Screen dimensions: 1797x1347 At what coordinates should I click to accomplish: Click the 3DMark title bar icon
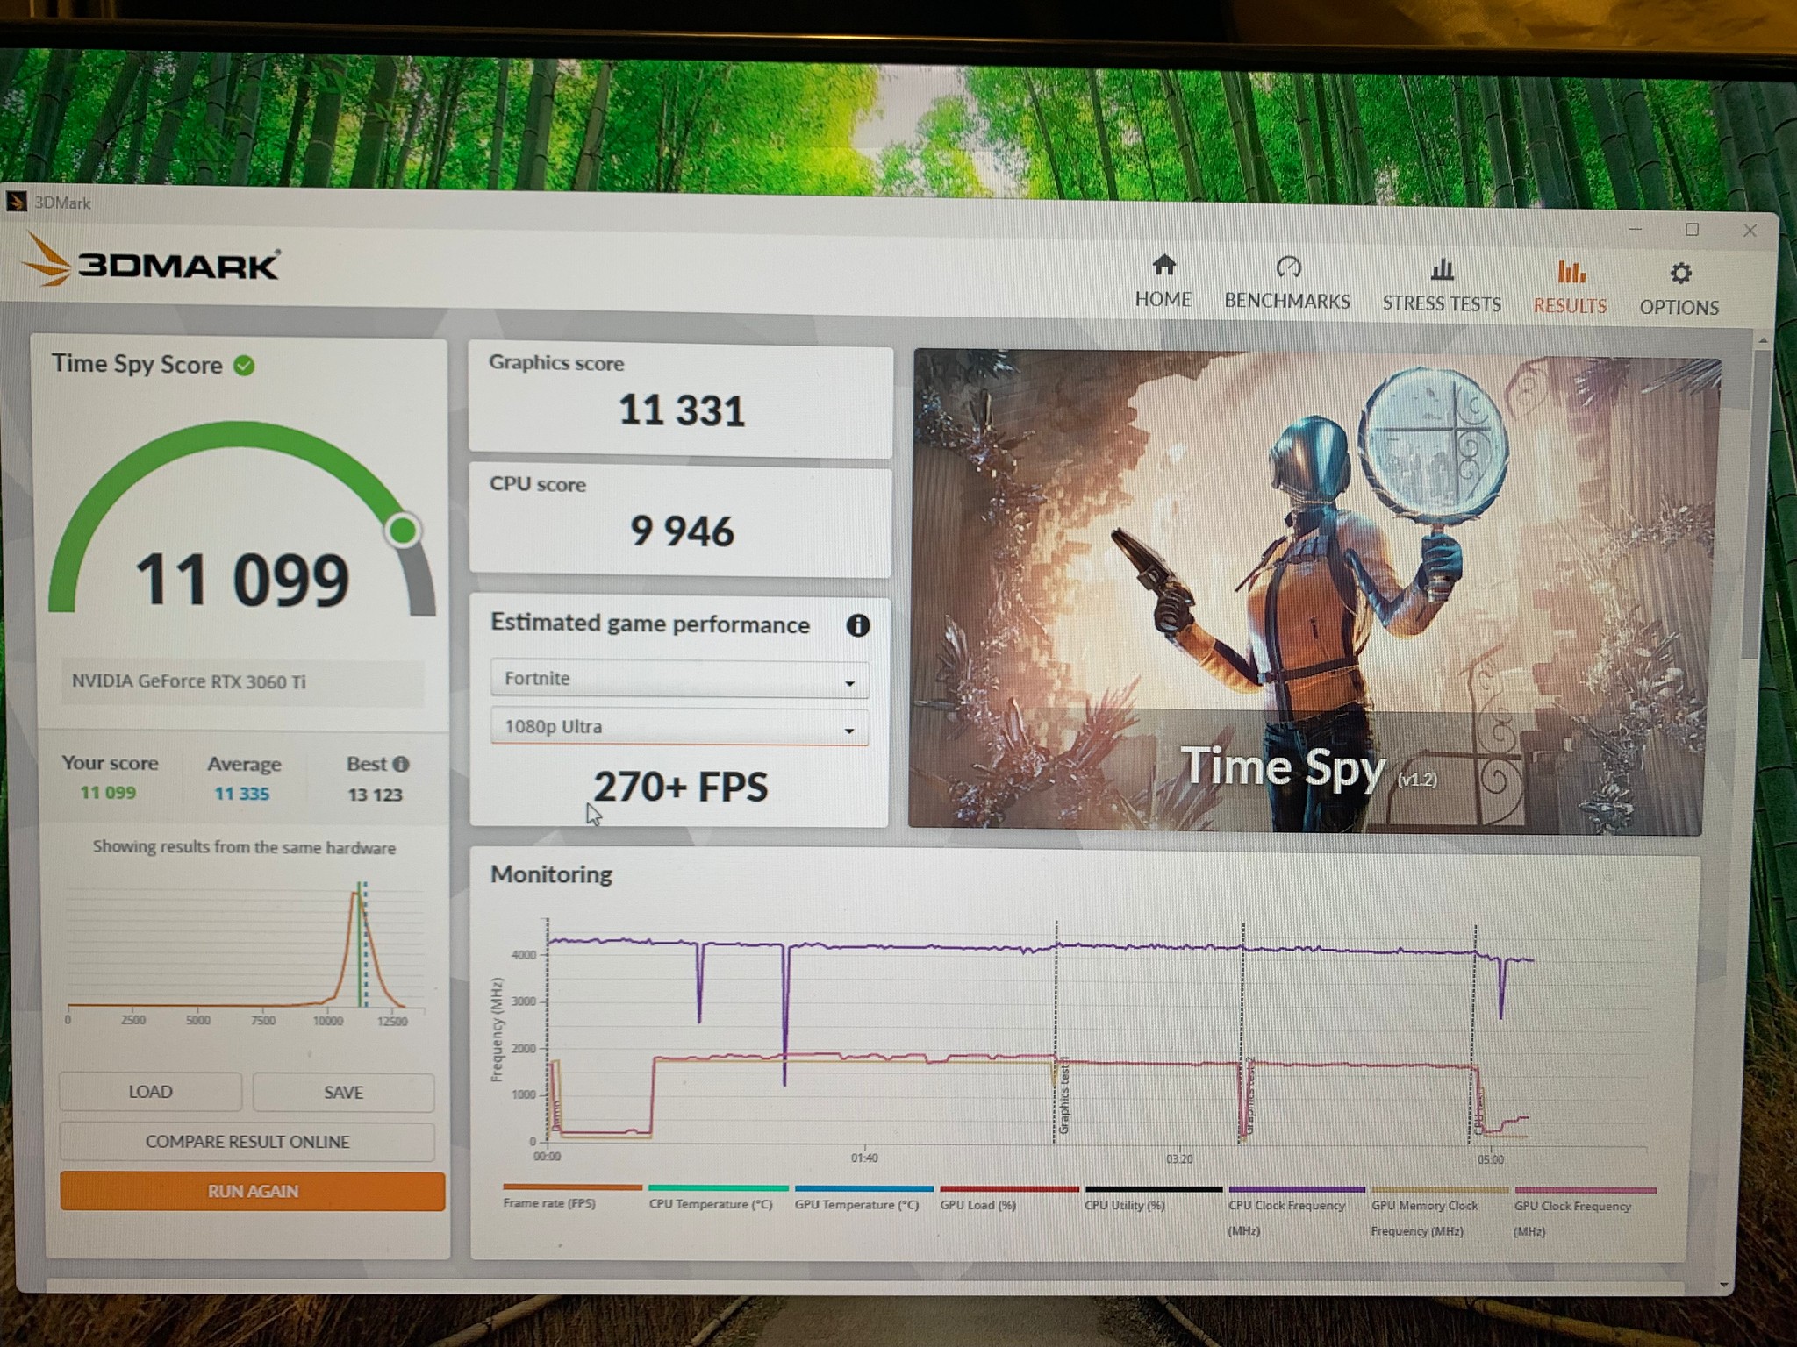pos(16,202)
